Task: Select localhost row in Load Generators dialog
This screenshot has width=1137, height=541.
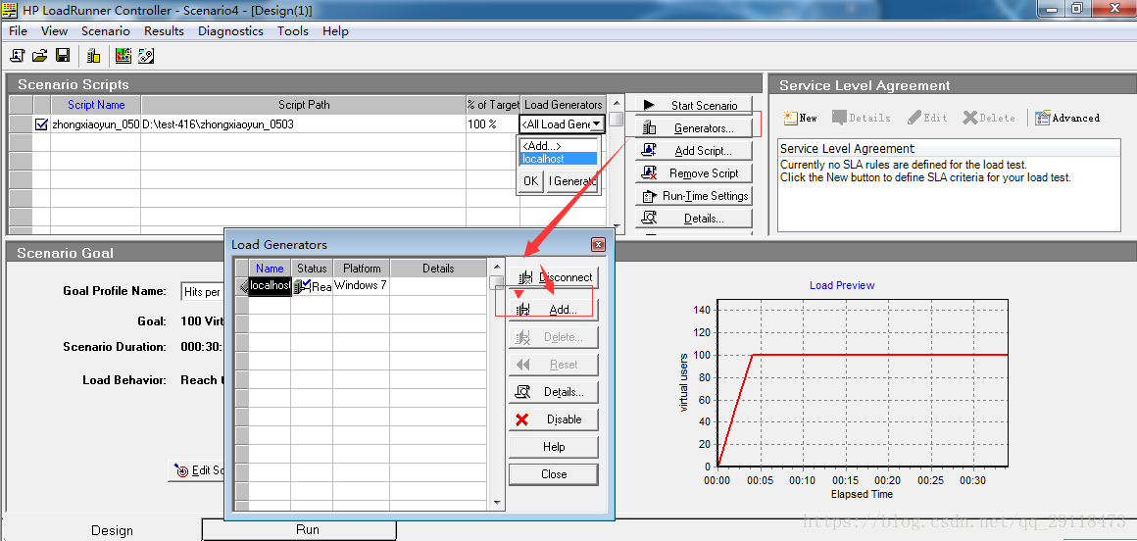Action: click(x=270, y=286)
